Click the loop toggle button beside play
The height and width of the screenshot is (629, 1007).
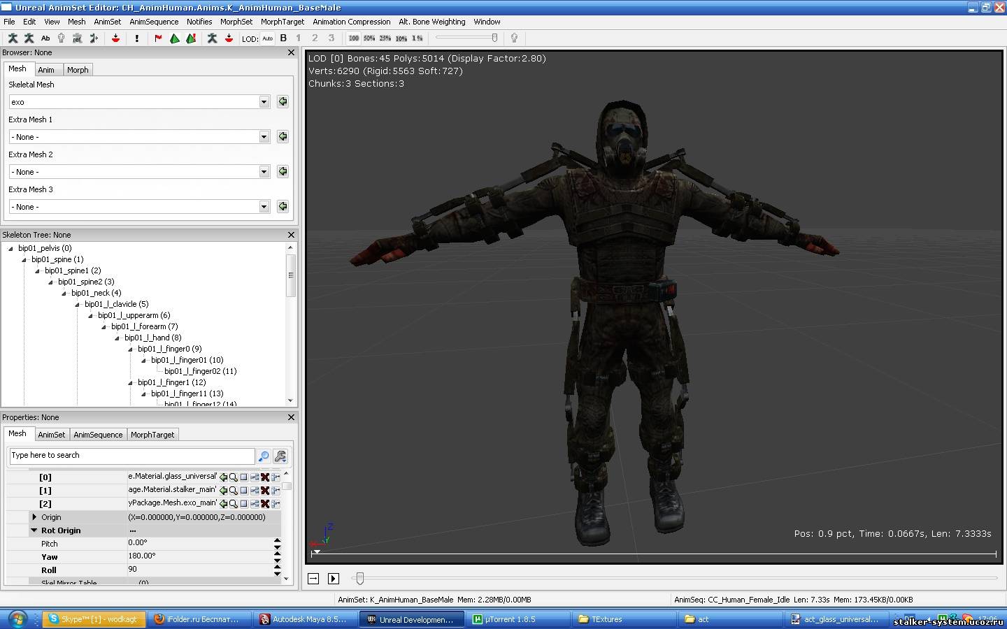pyautogui.click(x=313, y=579)
